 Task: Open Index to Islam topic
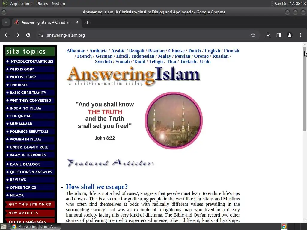[30, 108]
